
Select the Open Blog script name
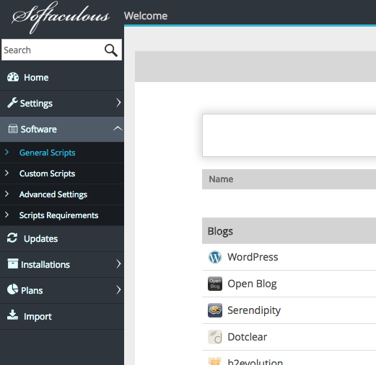tap(252, 284)
